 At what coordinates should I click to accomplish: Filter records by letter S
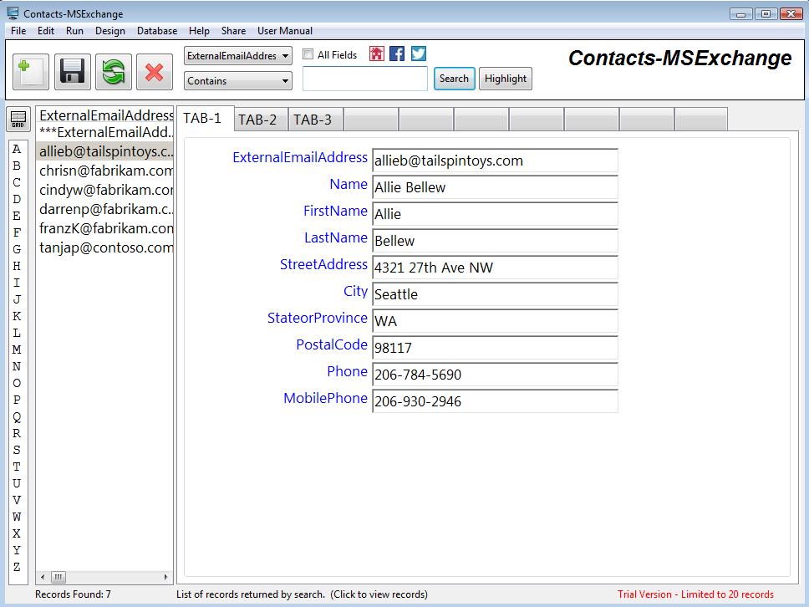17,450
